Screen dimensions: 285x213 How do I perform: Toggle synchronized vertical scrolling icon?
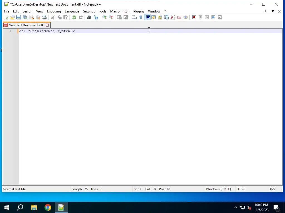point(119,17)
